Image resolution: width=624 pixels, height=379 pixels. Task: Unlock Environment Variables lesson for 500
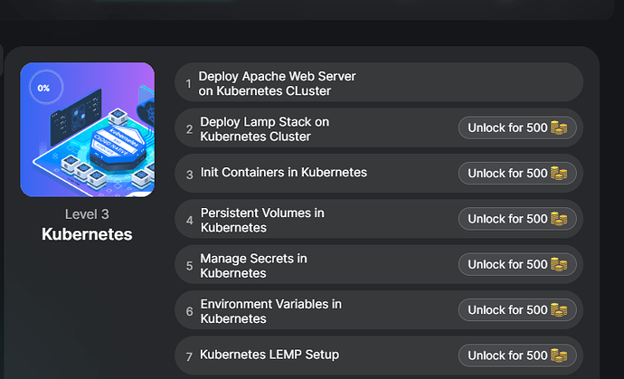coord(517,309)
